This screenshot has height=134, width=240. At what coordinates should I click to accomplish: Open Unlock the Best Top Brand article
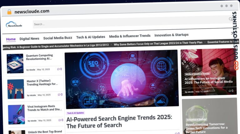coord(45,132)
